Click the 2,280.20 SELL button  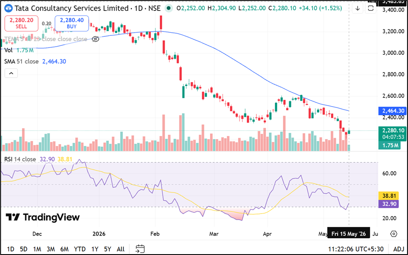tap(21, 23)
